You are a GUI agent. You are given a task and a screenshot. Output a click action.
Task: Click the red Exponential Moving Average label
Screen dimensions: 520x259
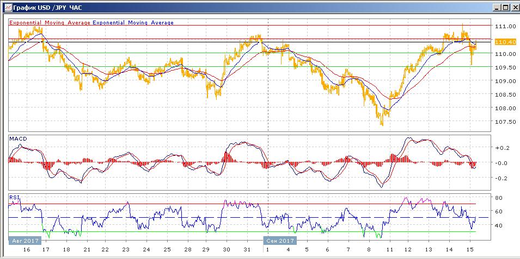[50, 23]
